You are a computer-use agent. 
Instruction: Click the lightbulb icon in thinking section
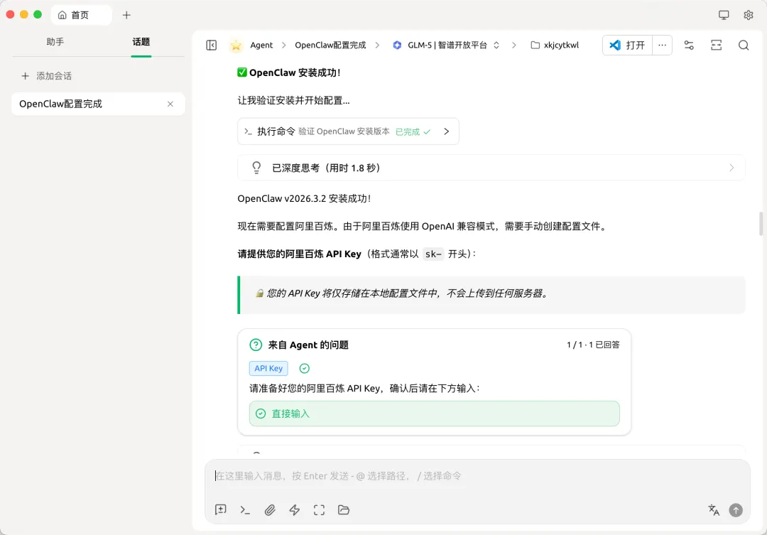(x=256, y=168)
